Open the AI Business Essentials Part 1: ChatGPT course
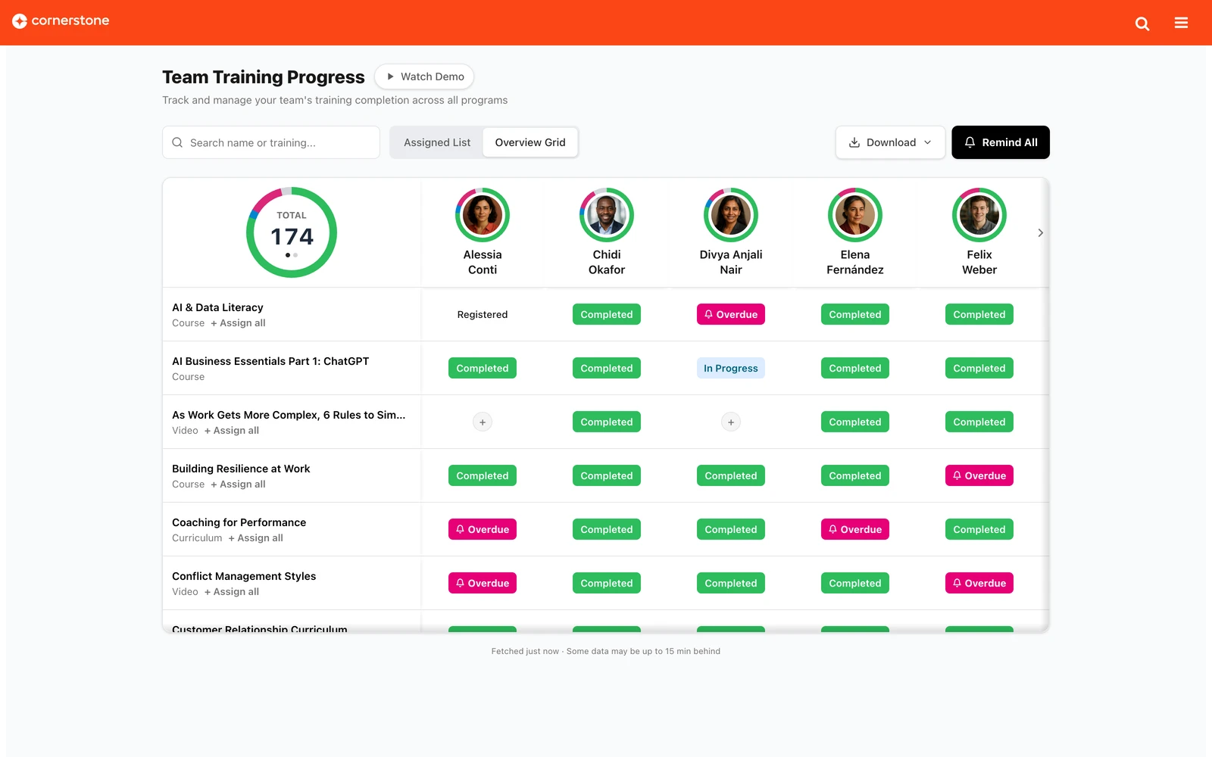 [270, 362]
